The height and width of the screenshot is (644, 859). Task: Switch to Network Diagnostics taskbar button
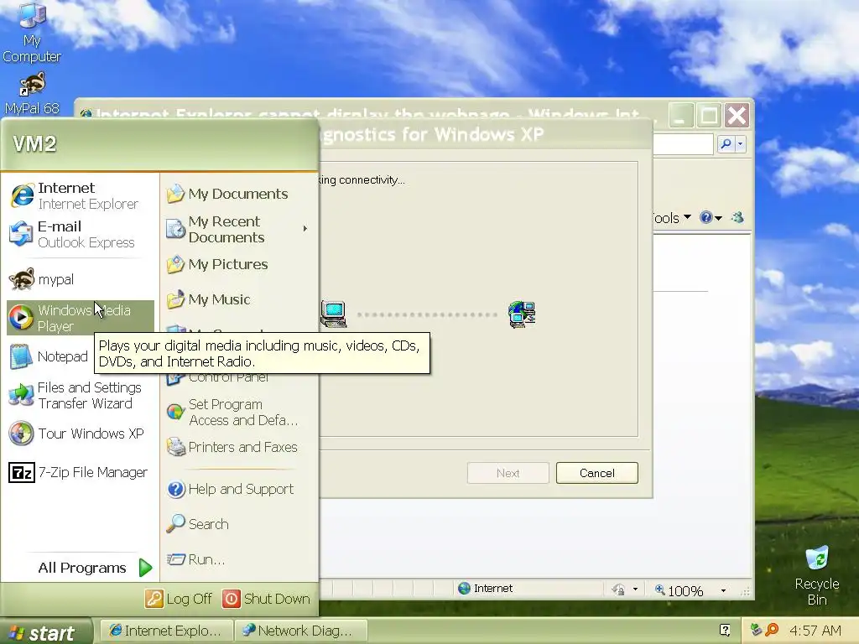coord(300,631)
